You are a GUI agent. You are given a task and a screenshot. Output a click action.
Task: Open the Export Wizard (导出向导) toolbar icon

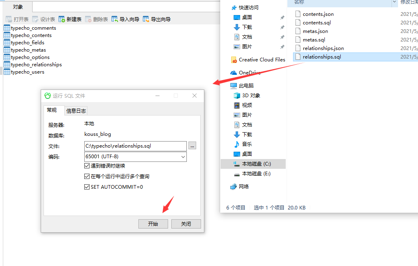(146, 19)
